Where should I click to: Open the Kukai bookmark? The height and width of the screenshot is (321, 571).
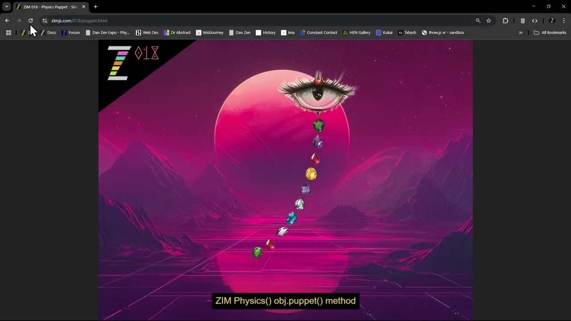(x=384, y=33)
